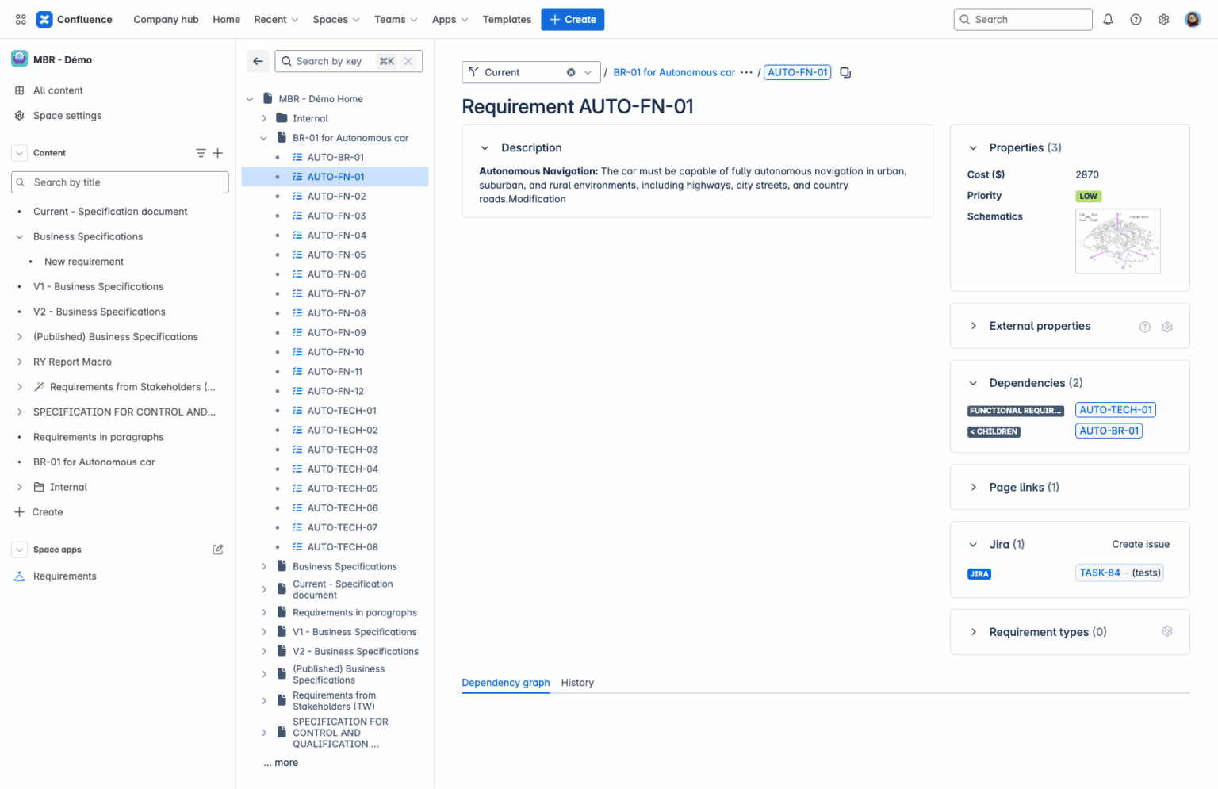Click the edit pencil next to Space apps
1218x789 pixels.
pos(218,549)
